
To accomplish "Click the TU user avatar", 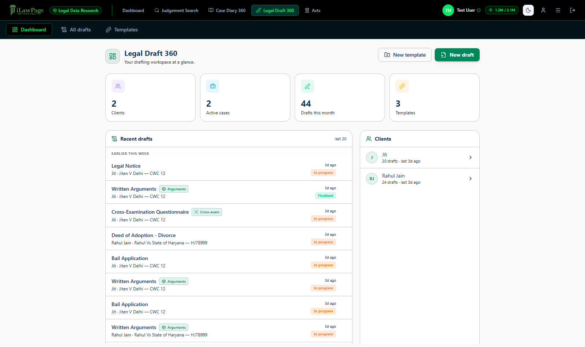I will (x=448, y=10).
